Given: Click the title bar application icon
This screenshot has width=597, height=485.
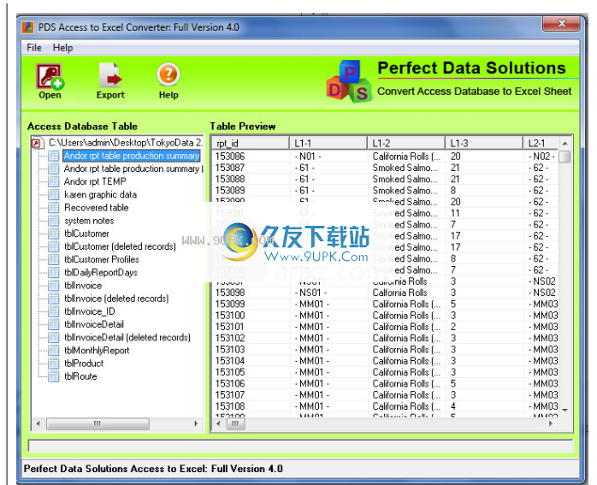Looking at the screenshot, I should (27, 27).
